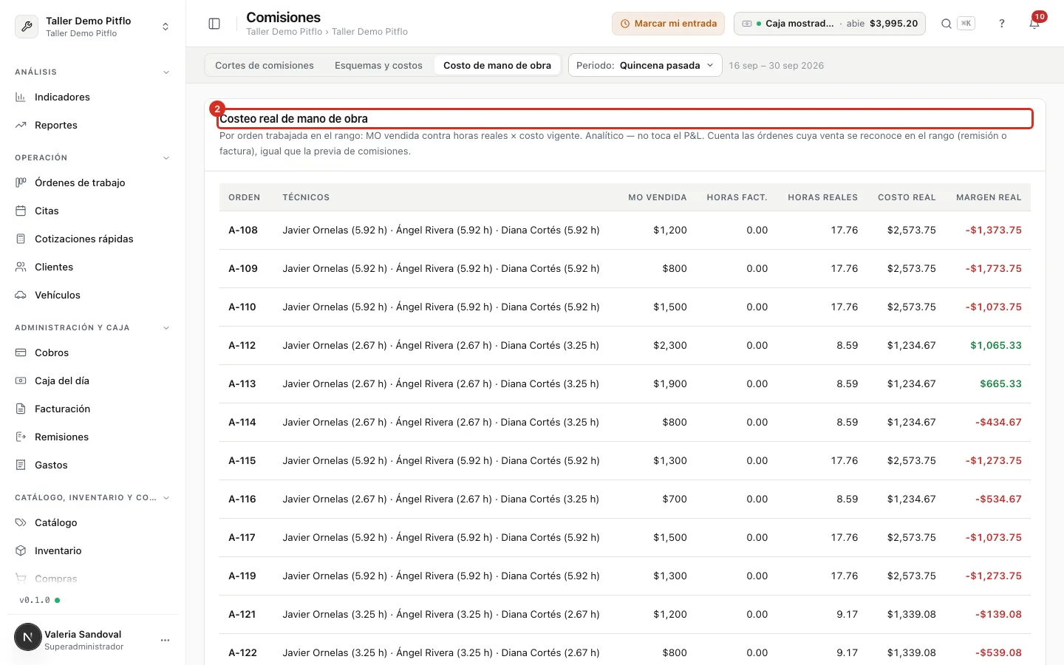1064x665 pixels.
Task: Toggle the sidebar panel icon
Action: [x=214, y=24]
